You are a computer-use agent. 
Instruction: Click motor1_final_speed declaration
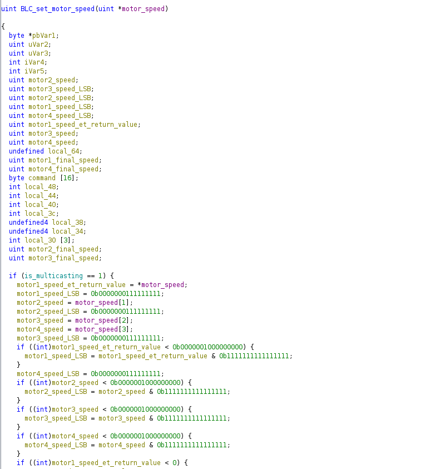(63, 160)
